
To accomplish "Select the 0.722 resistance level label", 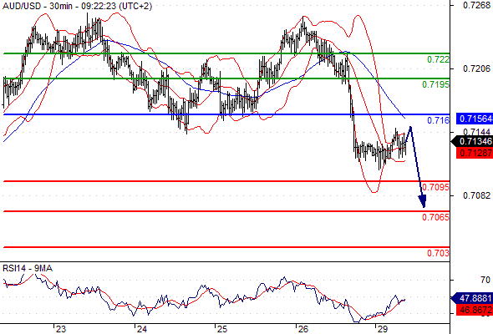I will [x=438, y=59].
